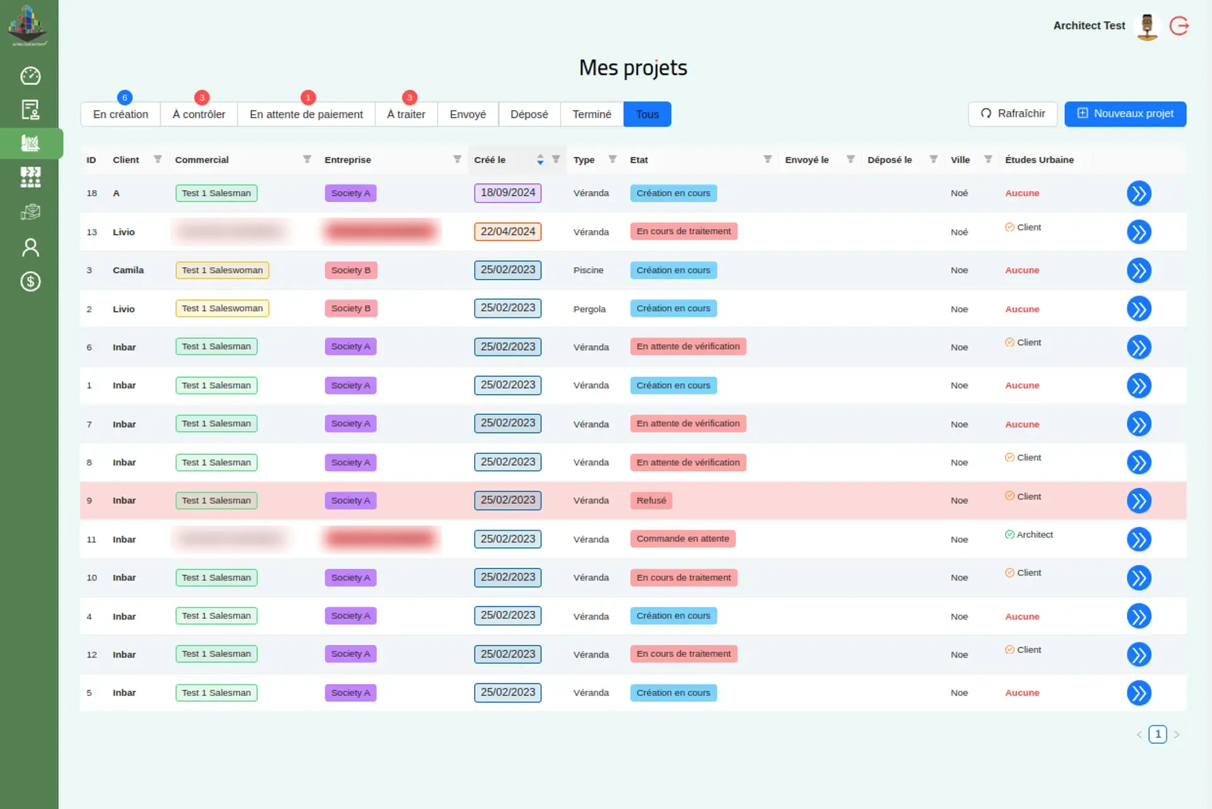The image size is (1212, 809).
Task: Open the Etat column filter
Action: click(x=768, y=159)
